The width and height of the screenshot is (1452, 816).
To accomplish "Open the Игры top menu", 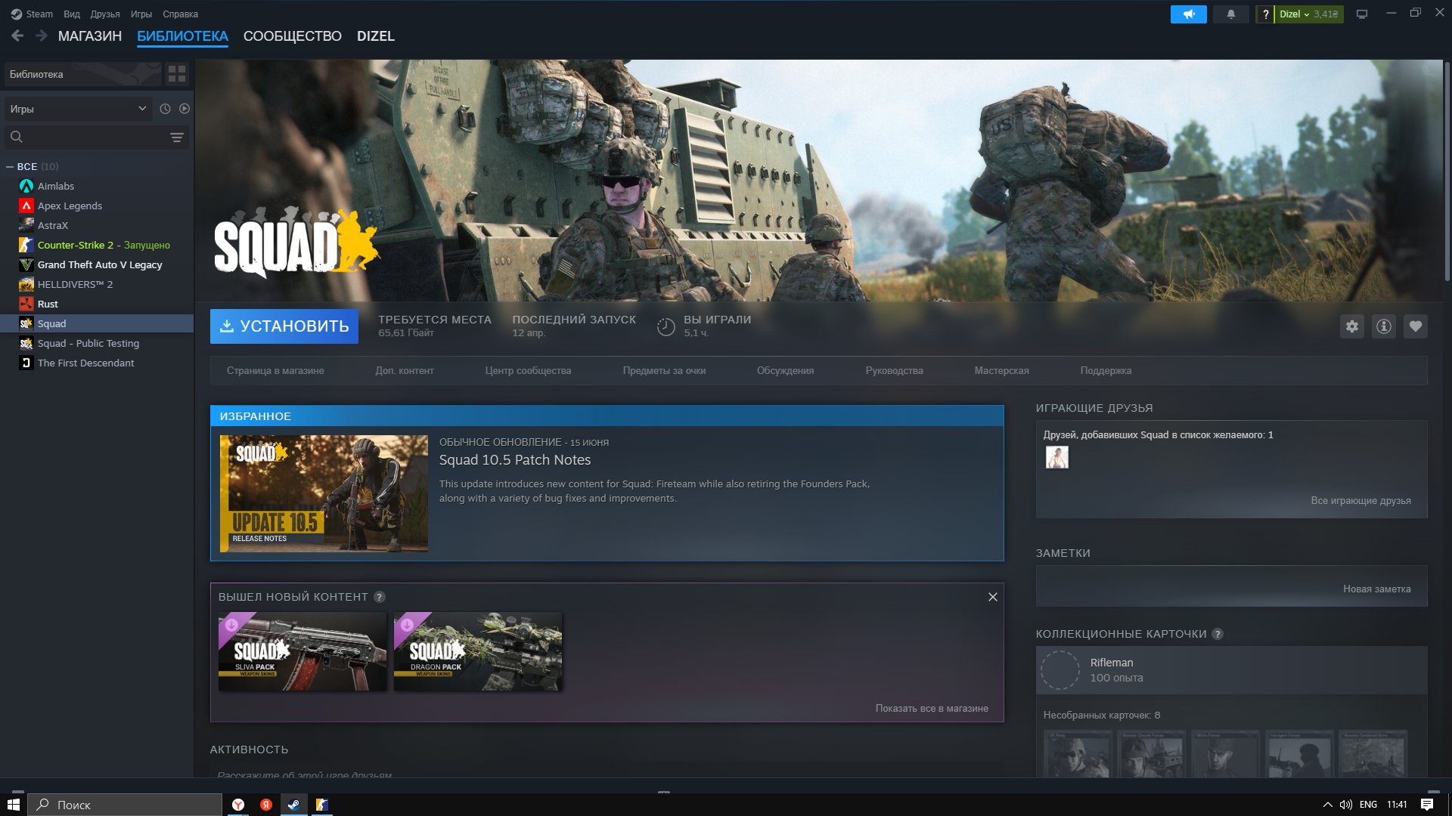I will (x=141, y=14).
